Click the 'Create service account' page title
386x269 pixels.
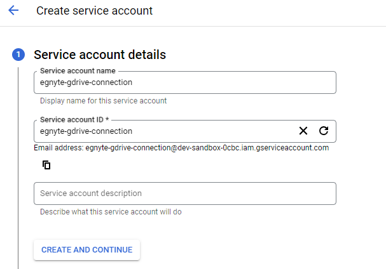(94, 11)
